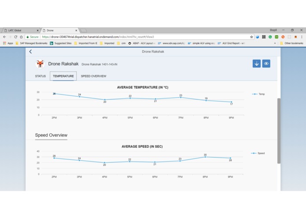Open a new browser tab

pos(84,30)
